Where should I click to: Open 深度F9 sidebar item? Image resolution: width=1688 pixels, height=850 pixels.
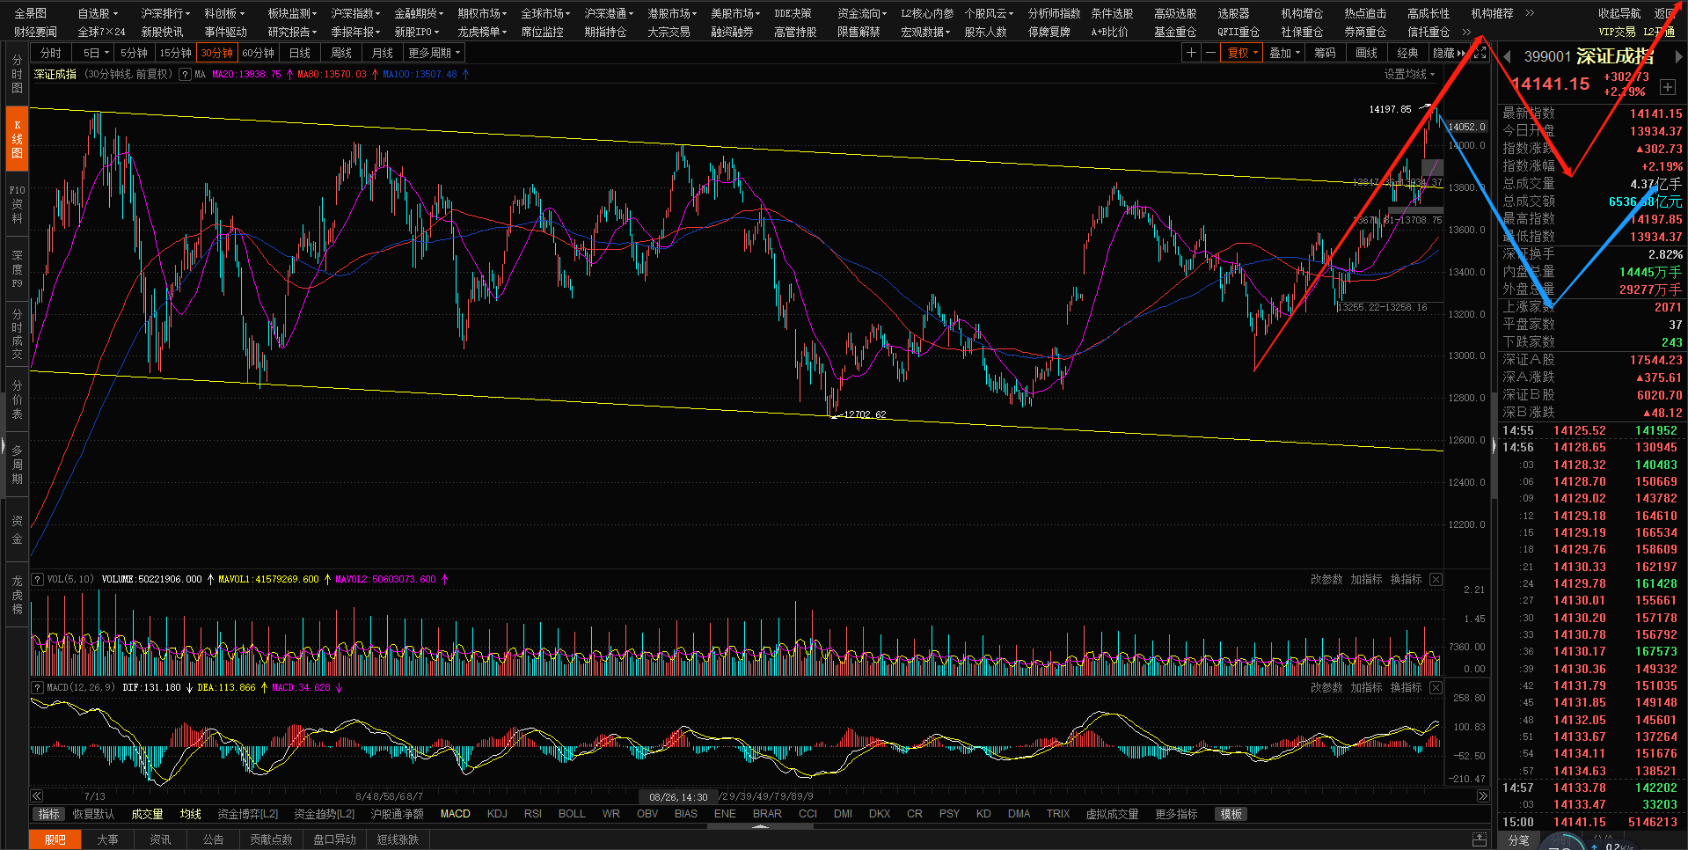pyautogui.click(x=17, y=269)
